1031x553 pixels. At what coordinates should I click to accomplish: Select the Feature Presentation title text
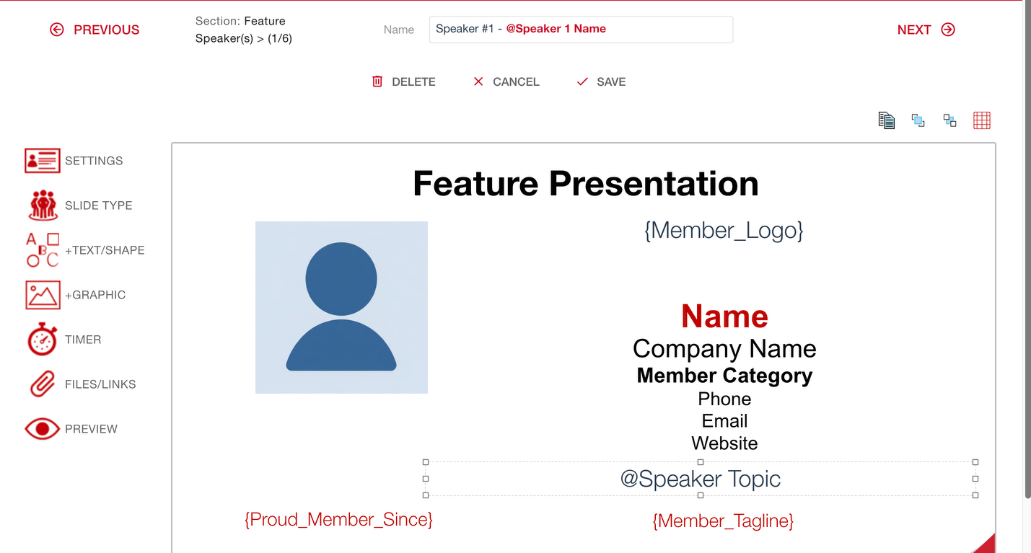pos(585,183)
